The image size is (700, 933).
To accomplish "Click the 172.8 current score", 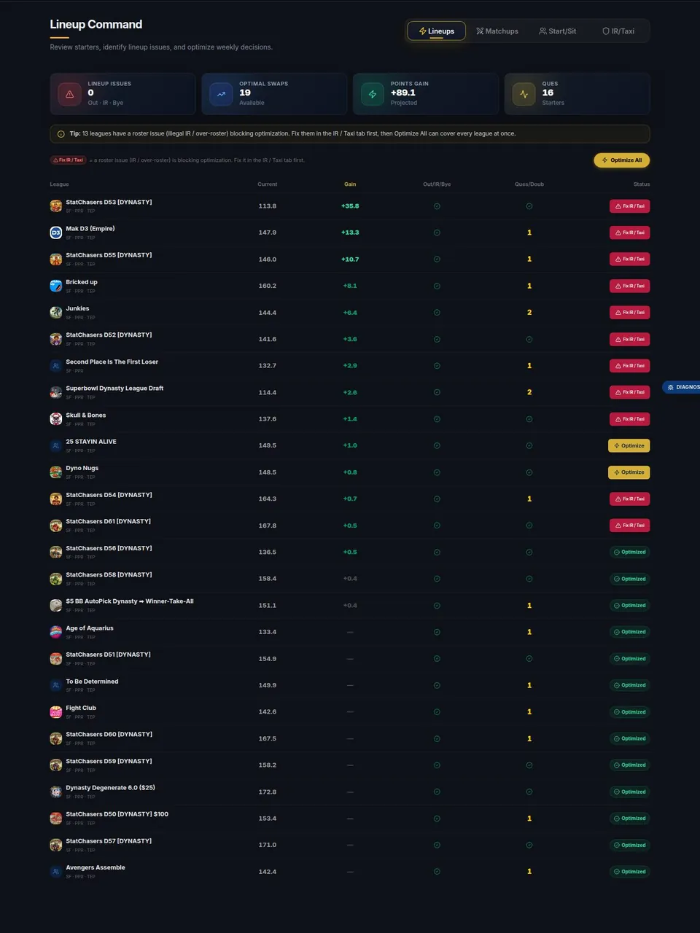I will click(x=267, y=792).
